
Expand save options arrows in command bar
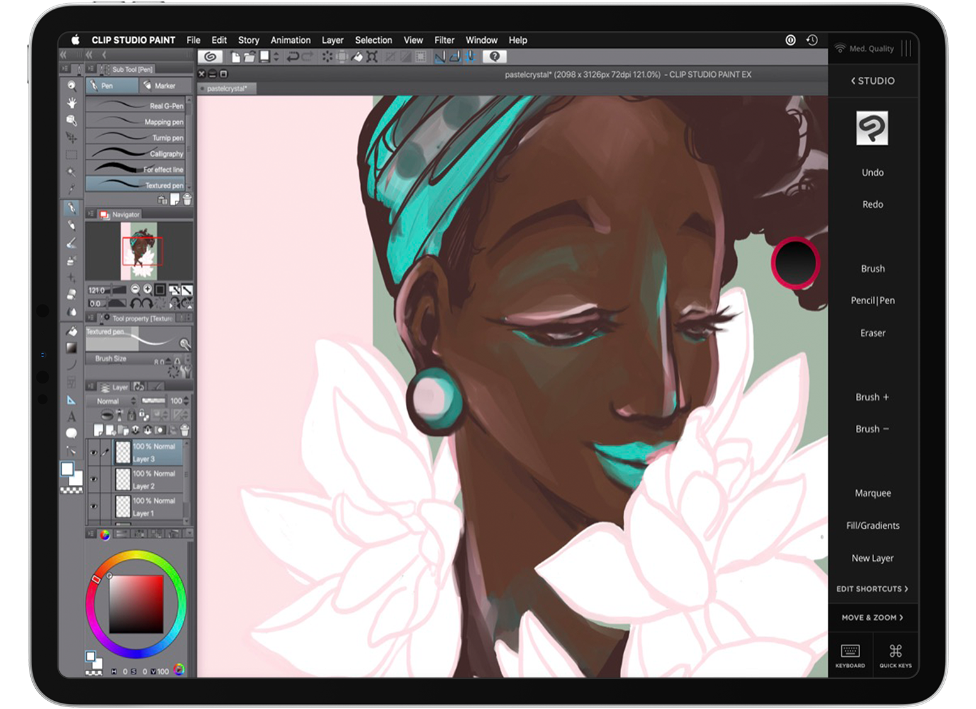[x=276, y=57]
